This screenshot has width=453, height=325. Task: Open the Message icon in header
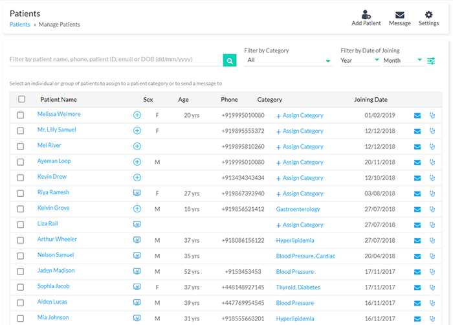point(399,15)
